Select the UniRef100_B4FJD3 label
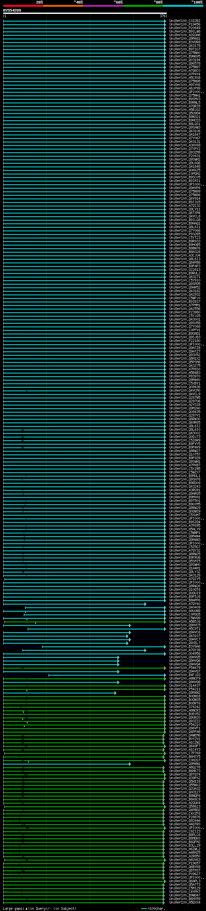The height and width of the screenshot is (911, 206). pyautogui.click(x=185, y=675)
